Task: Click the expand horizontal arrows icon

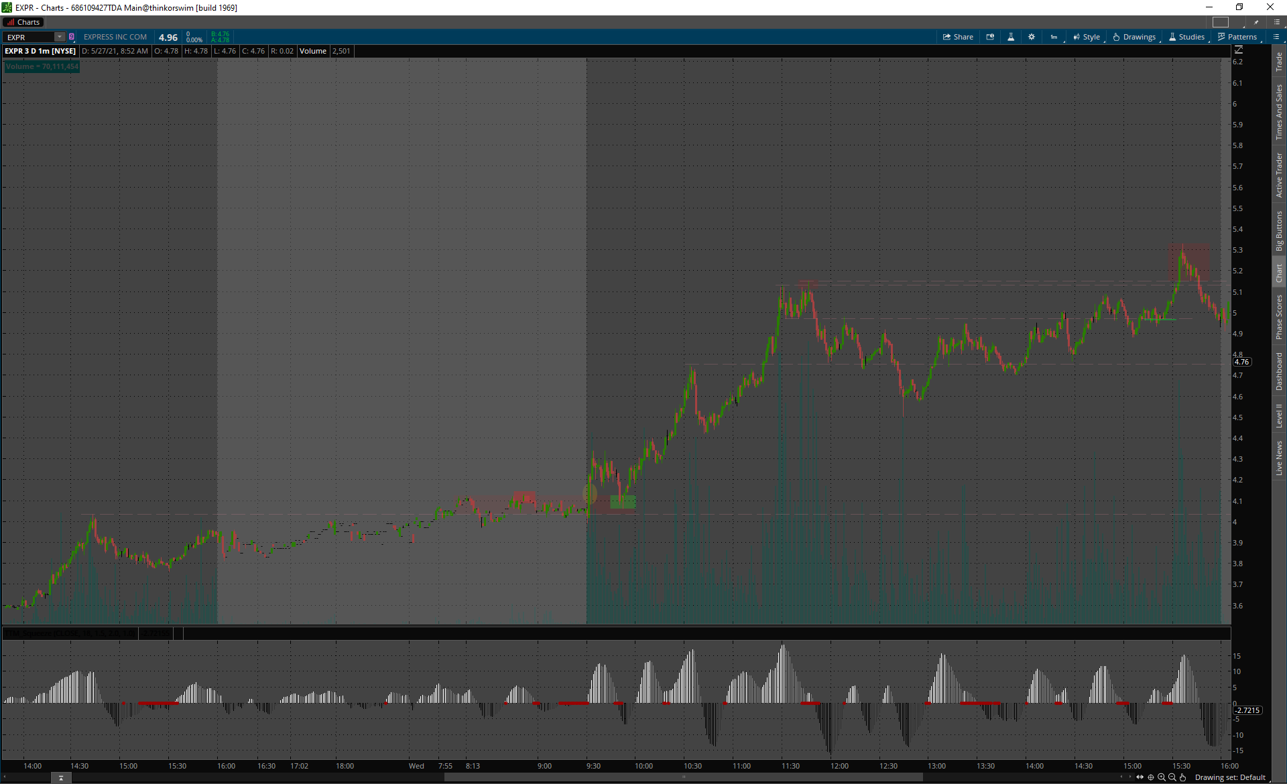Action: [x=1140, y=777]
